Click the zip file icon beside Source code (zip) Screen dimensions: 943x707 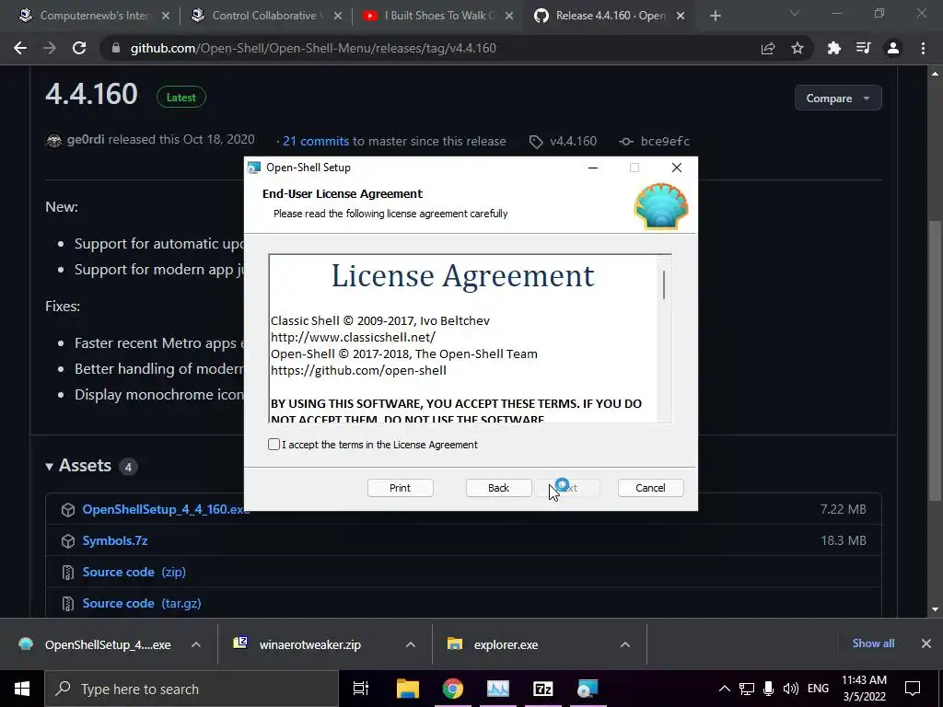point(68,573)
